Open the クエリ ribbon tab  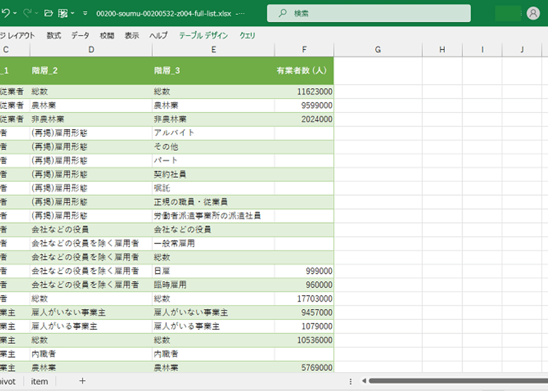(247, 36)
